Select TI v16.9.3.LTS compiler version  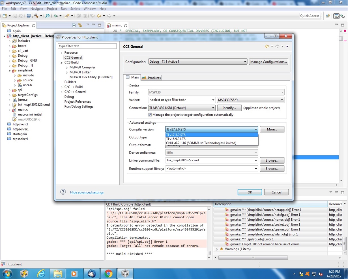click(x=212, y=139)
